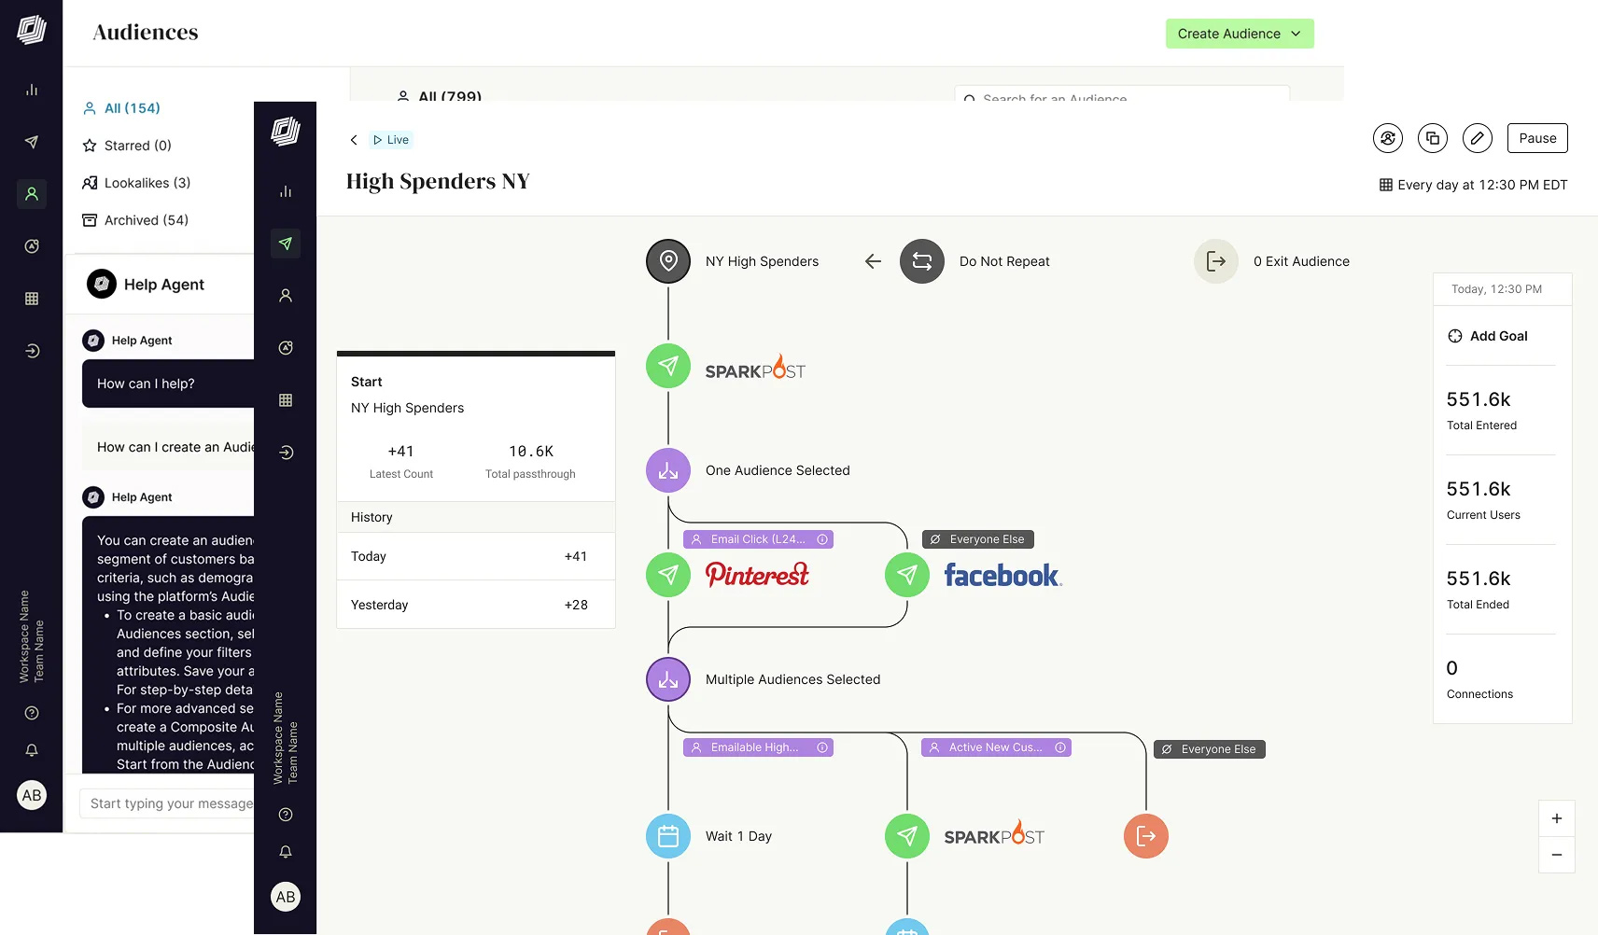The width and height of the screenshot is (1598, 935).
Task: Click the pencil edit icon
Action: pyautogui.click(x=1477, y=139)
